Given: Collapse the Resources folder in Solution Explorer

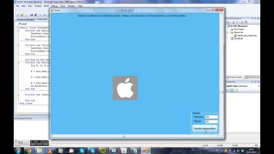Looking at the screenshot, I should point(228,33).
